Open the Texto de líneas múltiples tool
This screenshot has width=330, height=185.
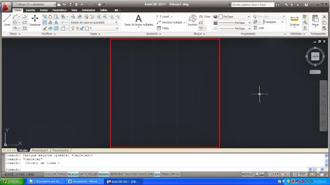[x=139, y=21]
